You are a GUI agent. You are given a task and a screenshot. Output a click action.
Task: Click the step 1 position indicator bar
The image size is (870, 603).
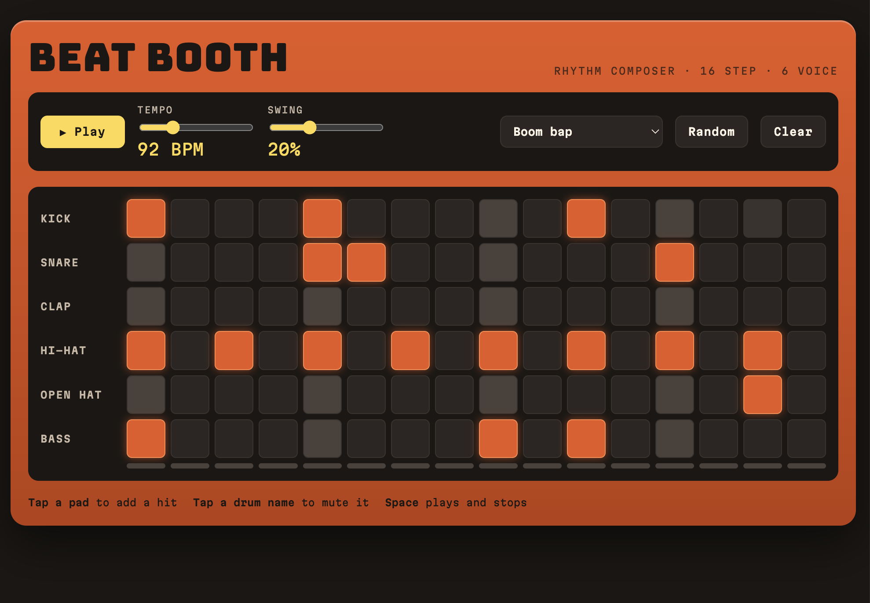pos(146,466)
